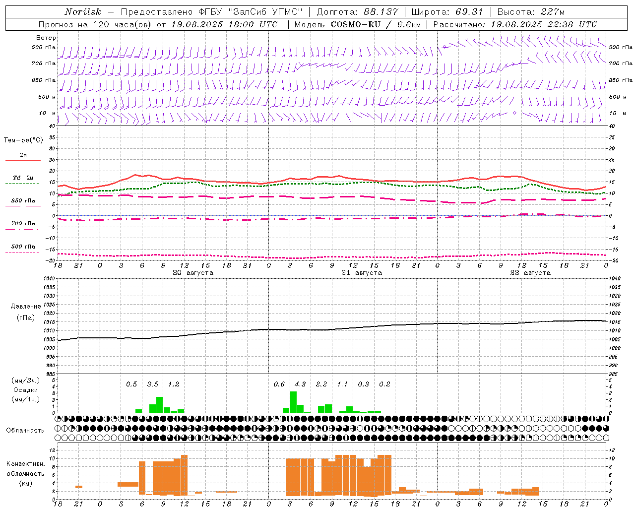Click the '20 августа' date label

pyautogui.click(x=193, y=273)
